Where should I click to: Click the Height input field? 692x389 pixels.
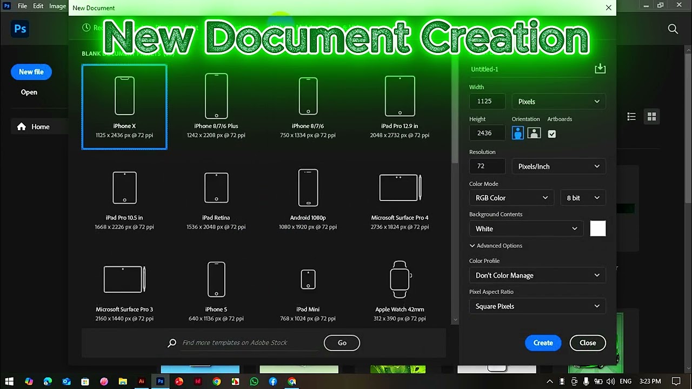coord(487,133)
